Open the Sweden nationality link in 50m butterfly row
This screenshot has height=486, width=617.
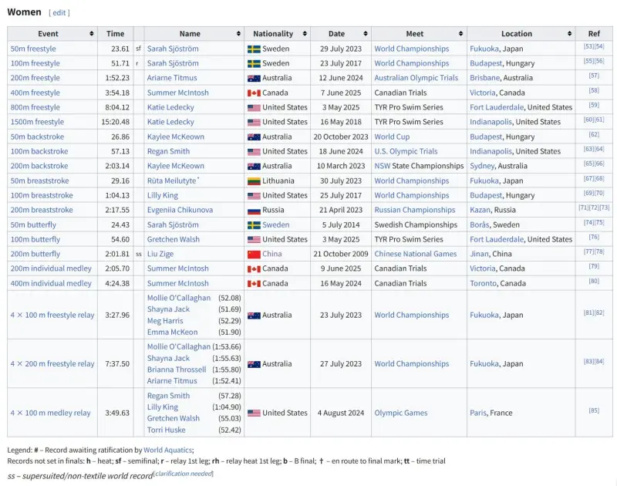click(275, 225)
